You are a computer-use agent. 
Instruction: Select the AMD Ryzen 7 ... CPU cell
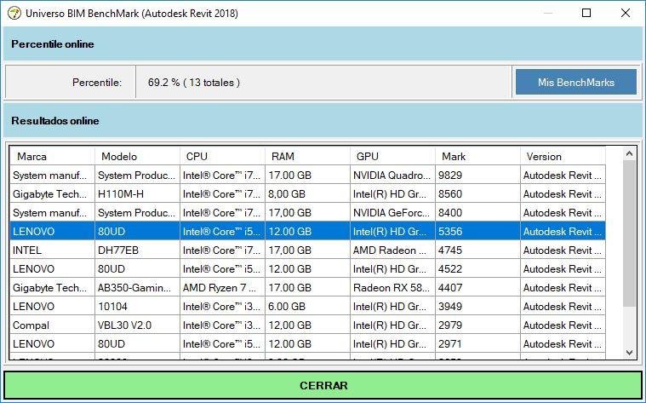[222, 287]
